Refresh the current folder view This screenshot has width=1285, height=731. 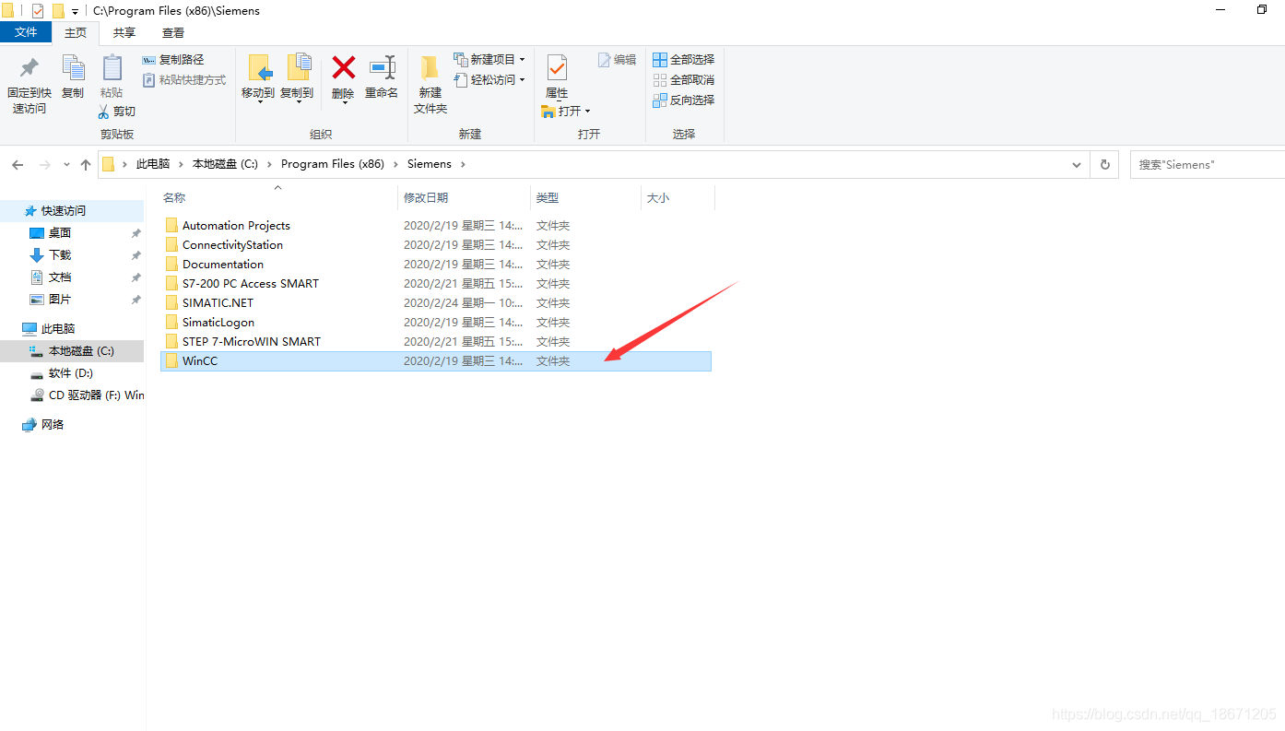[x=1104, y=164]
